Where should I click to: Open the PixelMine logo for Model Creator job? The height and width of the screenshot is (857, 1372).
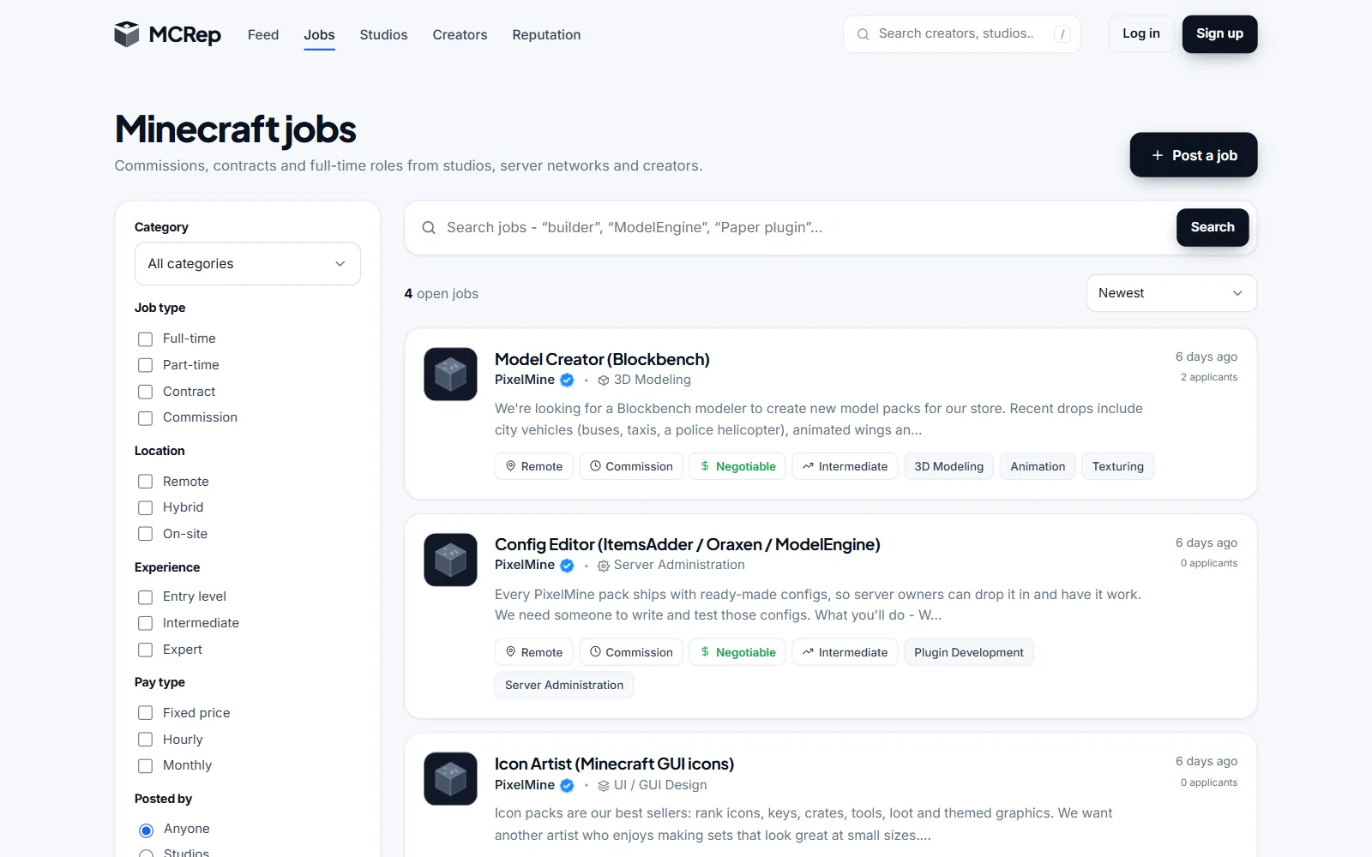point(450,374)
